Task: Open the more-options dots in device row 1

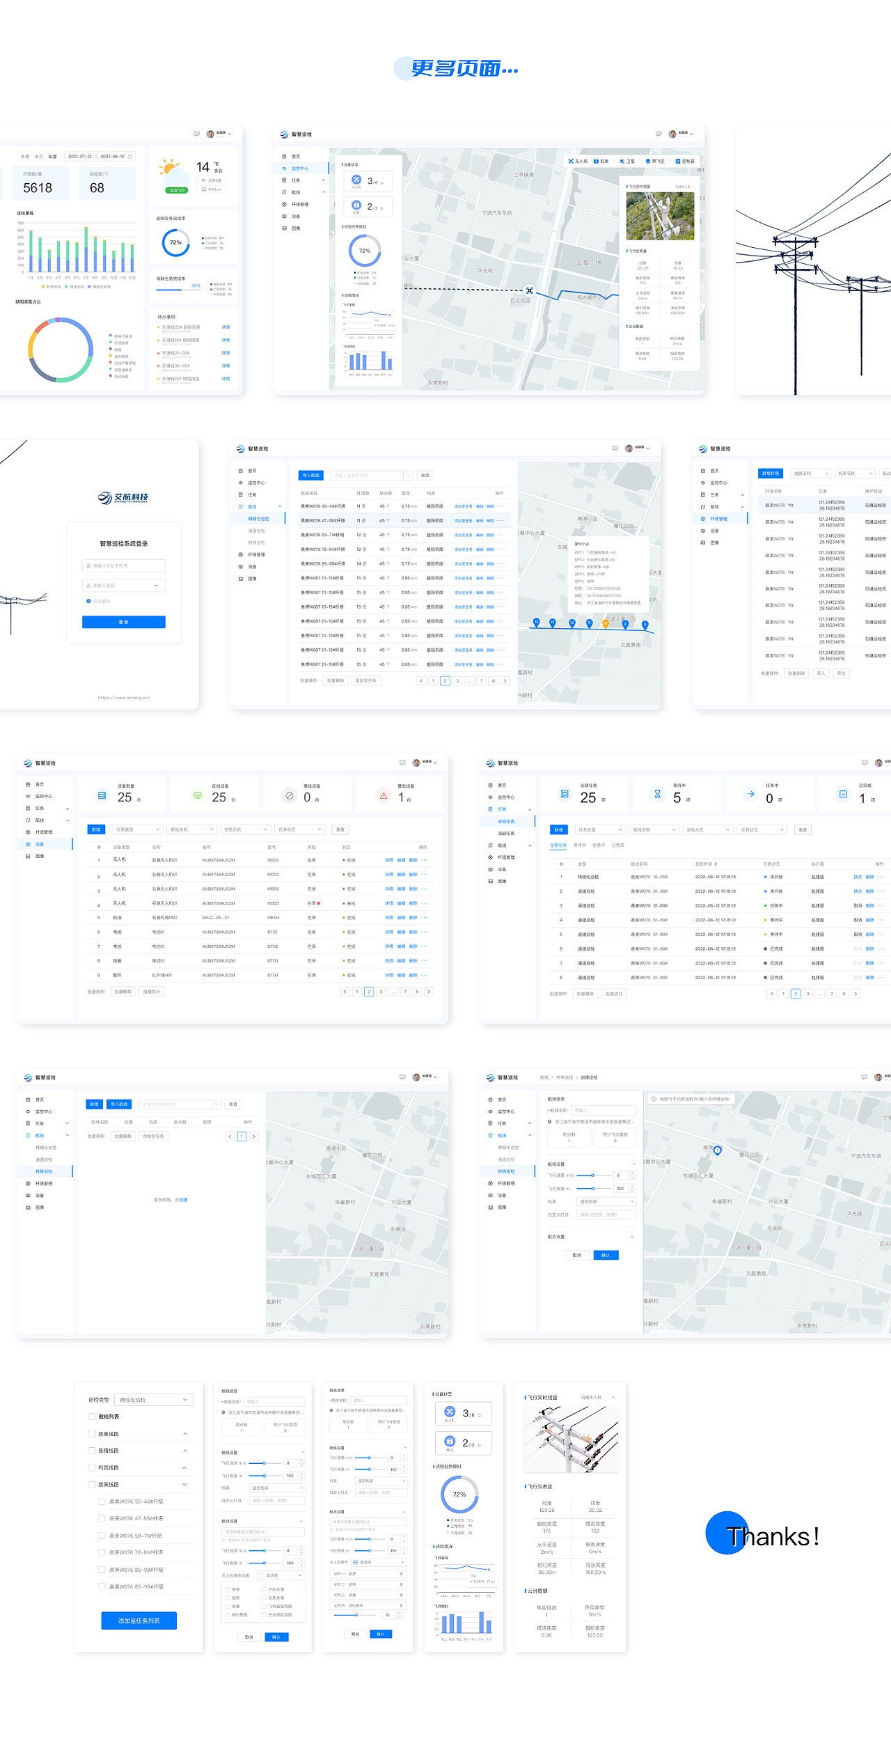Action: (x=424, y=860)
